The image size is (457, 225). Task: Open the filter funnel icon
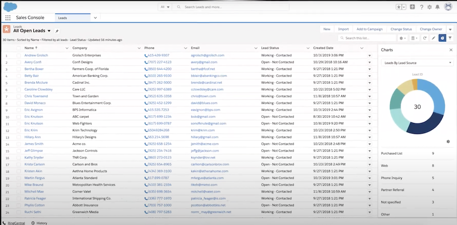(x=450, y=38)
